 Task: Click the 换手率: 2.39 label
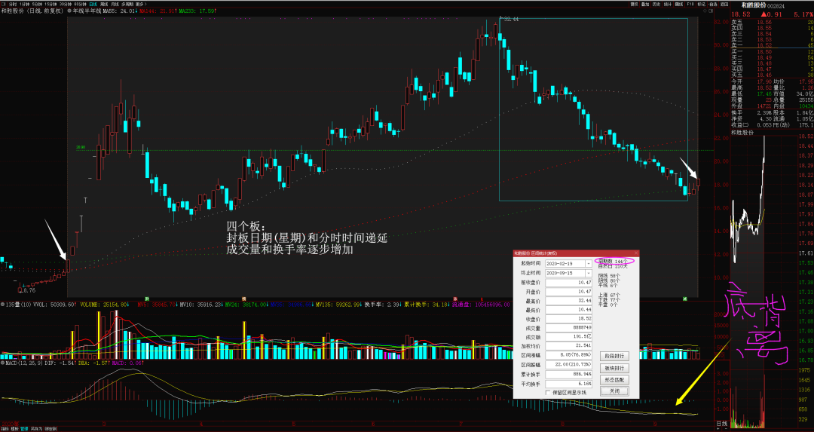point(383,305)
